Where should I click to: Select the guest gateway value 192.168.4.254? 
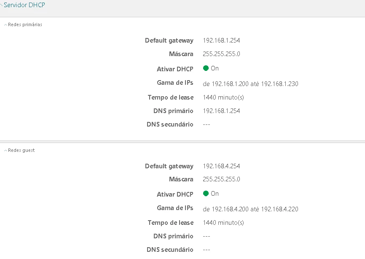(x=221, y=166)
